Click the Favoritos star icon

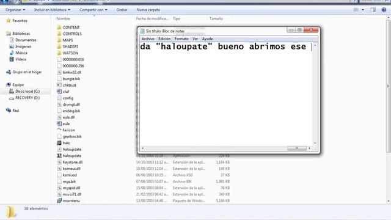9,21
